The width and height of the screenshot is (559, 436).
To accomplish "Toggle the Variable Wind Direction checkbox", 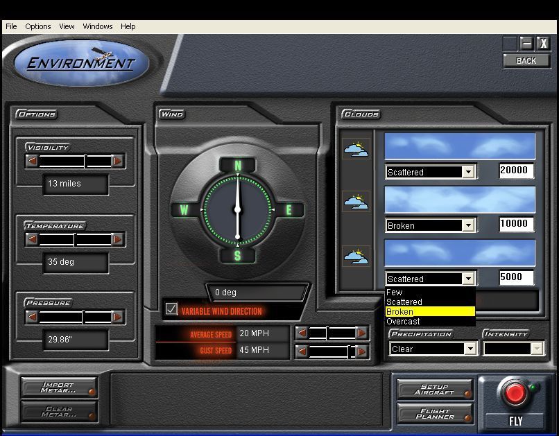I will tap(171, 309).
